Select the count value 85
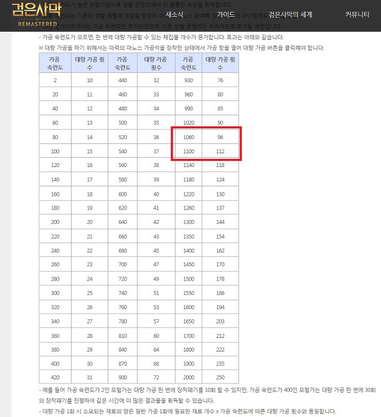Viewport: 381px width, 417px height. (x=220, y=108)
